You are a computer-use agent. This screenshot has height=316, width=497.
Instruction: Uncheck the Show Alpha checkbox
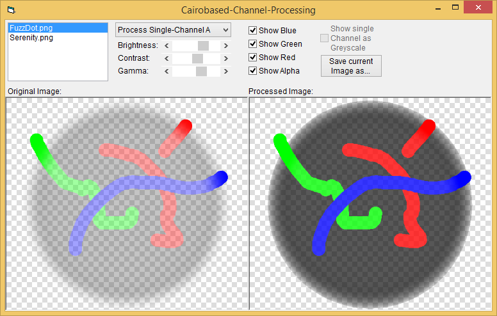point(252,70)
